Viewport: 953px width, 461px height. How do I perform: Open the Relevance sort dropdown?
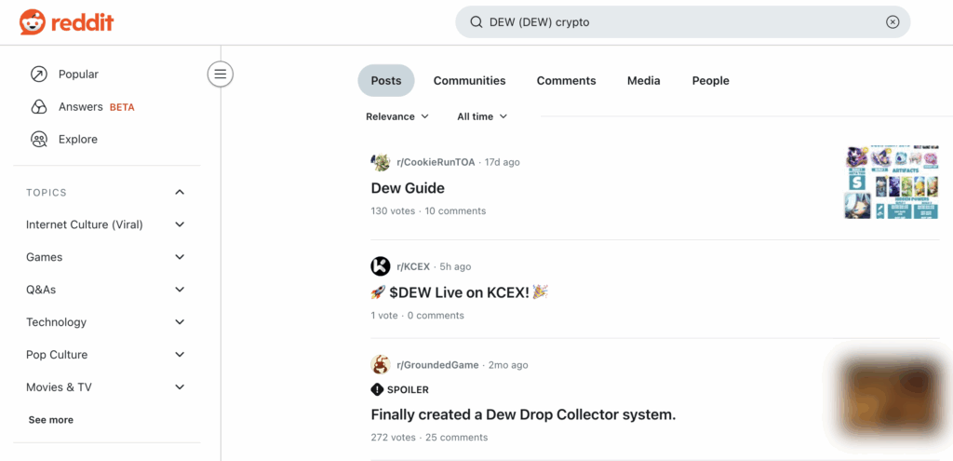[x=397, y=116]
